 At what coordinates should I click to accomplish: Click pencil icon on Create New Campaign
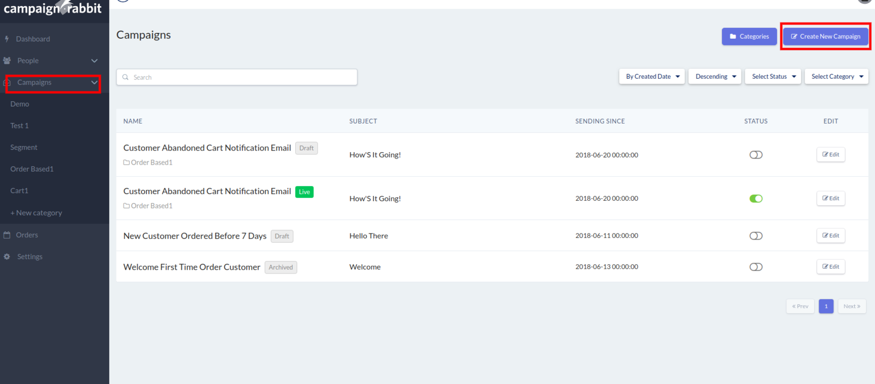pyautogui.click(x=794, y=37)
